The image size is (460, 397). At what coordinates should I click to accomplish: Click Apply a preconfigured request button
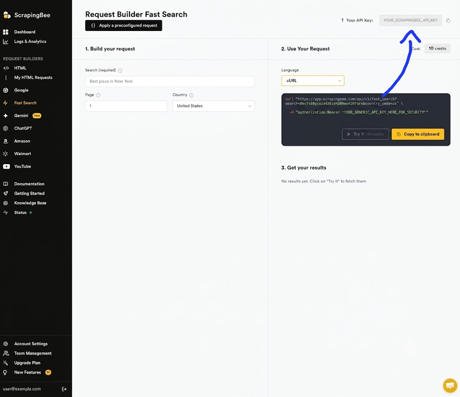pos(124,26)
